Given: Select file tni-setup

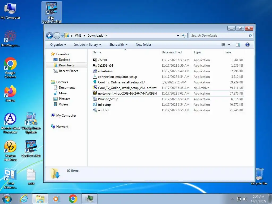Looking at the screenshot, I should [x=168, y=104].
